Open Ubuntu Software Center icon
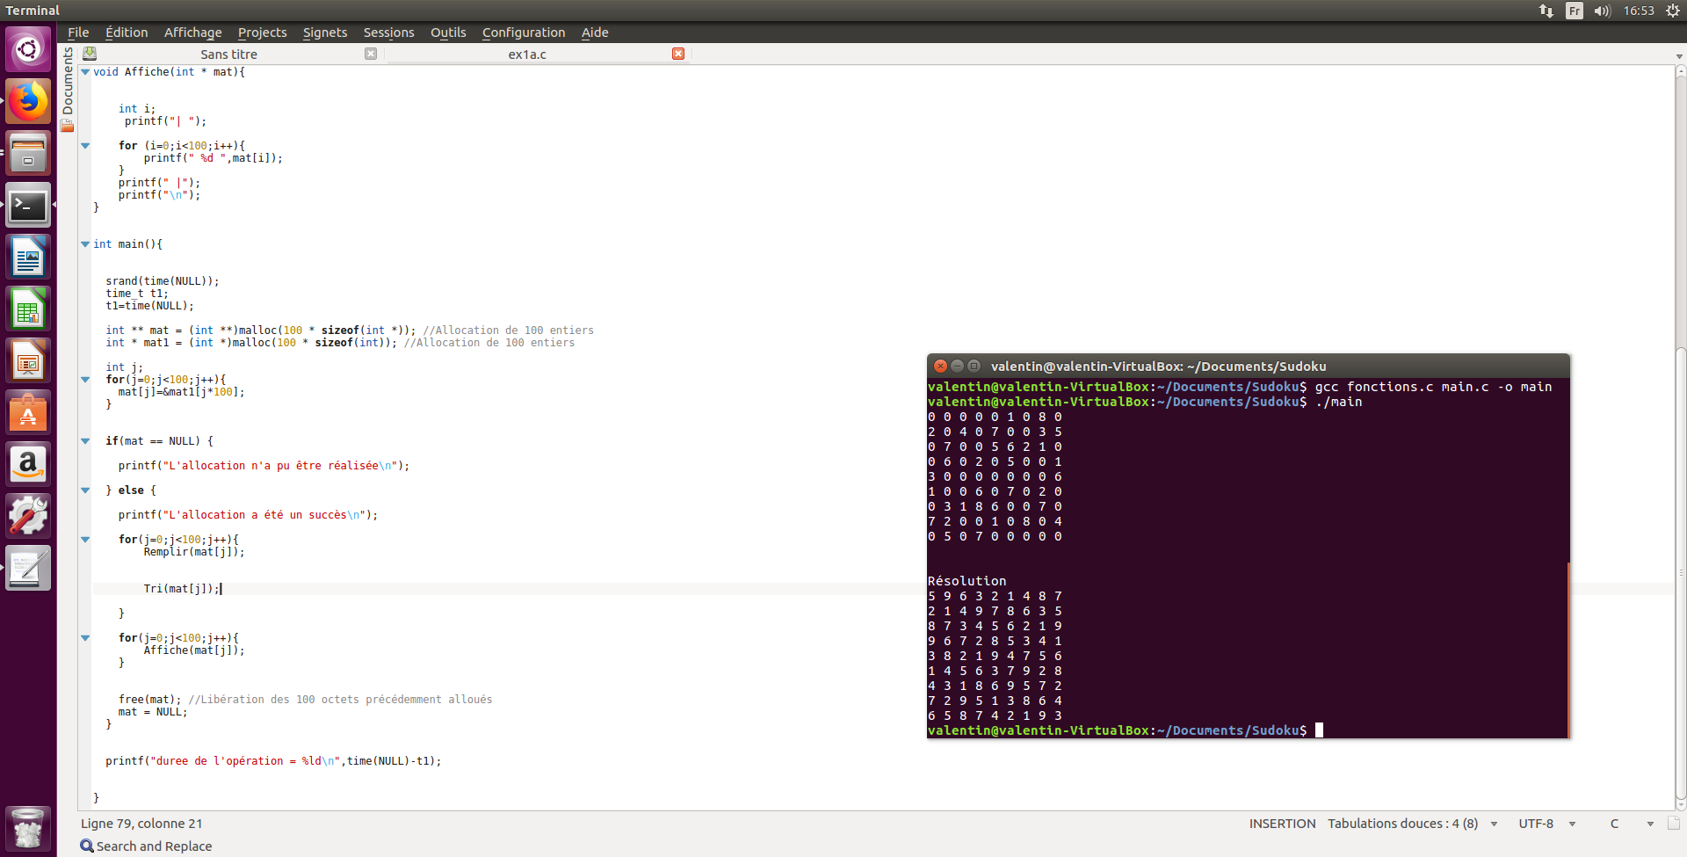1687x857 pixels. pos(28,413)
